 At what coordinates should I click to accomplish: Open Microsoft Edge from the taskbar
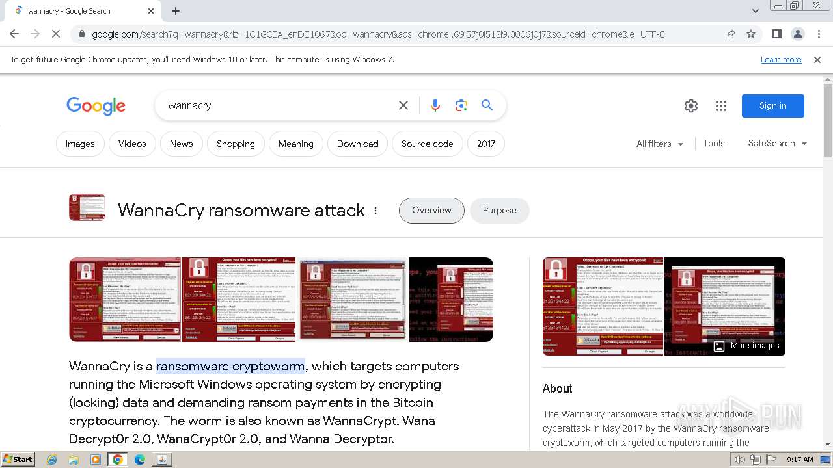point(140,460)
